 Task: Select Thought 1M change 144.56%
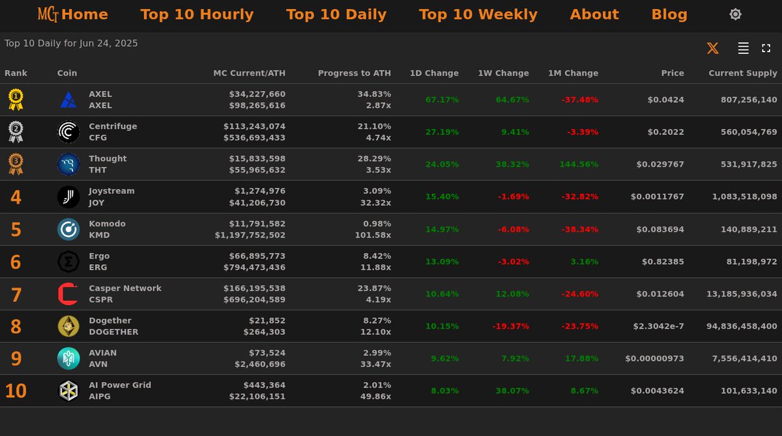pyautogui.click(x=579, y=165)
